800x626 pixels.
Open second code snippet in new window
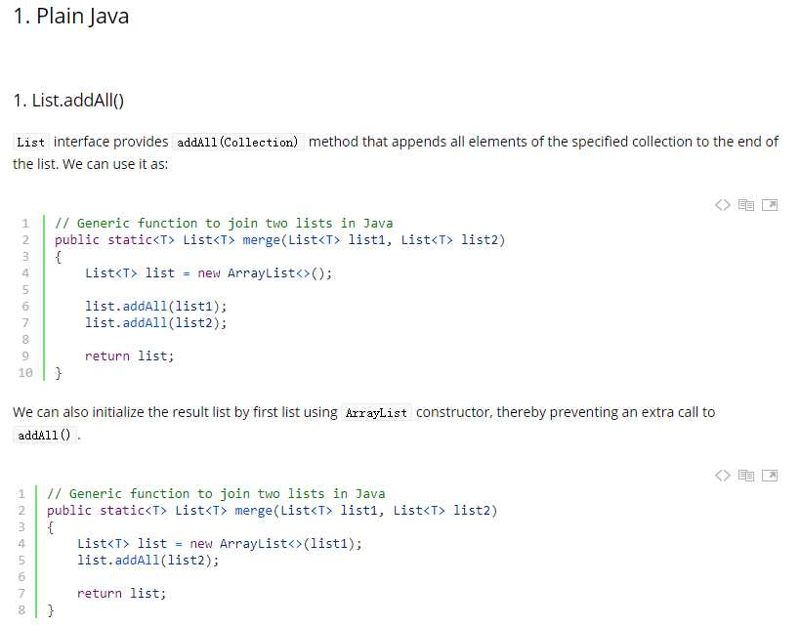pyautogui.click(x=770, y=476)
